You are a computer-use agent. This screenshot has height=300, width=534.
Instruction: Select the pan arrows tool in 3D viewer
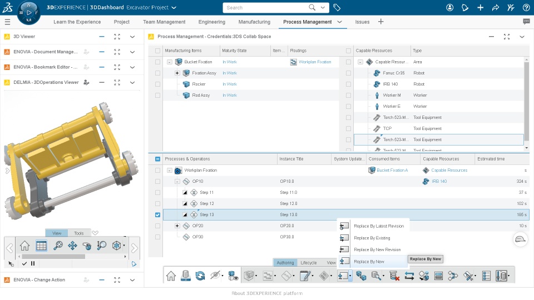coord(72,246)
